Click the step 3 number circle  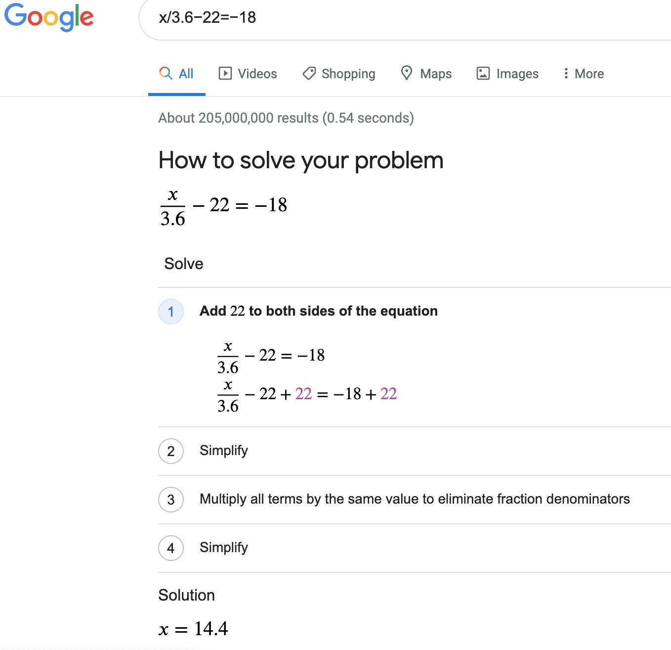tap(171, 500)
